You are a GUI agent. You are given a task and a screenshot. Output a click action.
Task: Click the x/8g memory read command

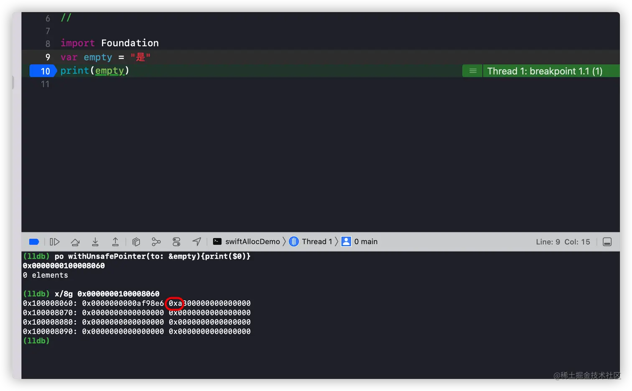tap(107, 294)
